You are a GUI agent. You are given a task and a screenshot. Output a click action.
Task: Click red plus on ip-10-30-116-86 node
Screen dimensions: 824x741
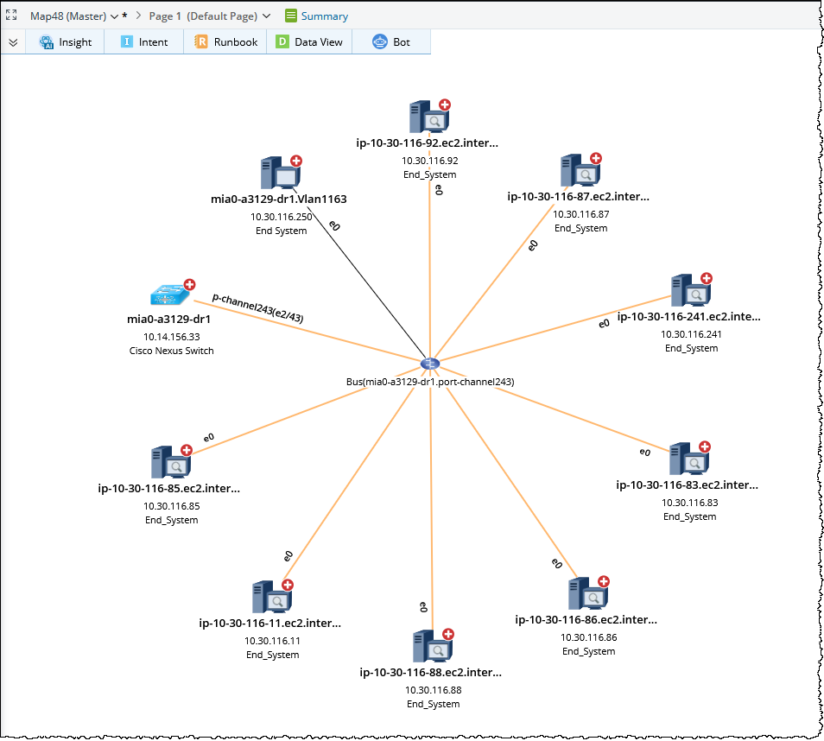click(604, 581)
